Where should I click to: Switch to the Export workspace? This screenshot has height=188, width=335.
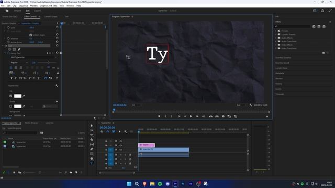pos(37,10)
